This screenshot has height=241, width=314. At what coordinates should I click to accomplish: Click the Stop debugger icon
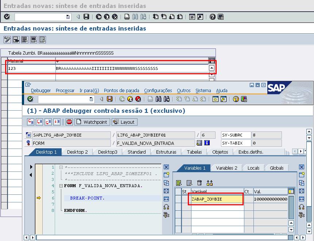pyautogui.click(x=69, y=122)
